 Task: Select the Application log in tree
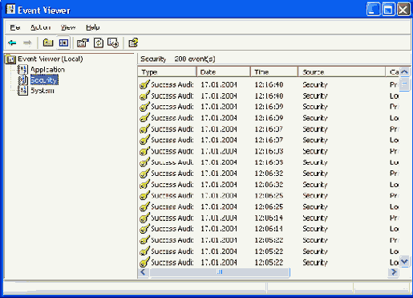tap(47, 69)
